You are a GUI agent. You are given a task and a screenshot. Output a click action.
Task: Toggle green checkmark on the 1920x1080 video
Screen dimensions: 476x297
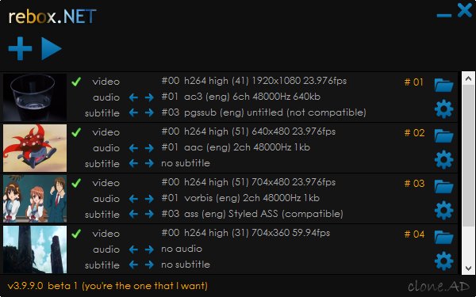pos(76,82)
